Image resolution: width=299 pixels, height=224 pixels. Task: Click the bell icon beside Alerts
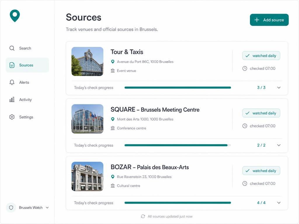coord(12,82)
